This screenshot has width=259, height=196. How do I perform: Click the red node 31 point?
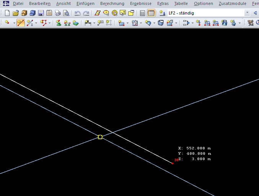click(x=173, y=163)
